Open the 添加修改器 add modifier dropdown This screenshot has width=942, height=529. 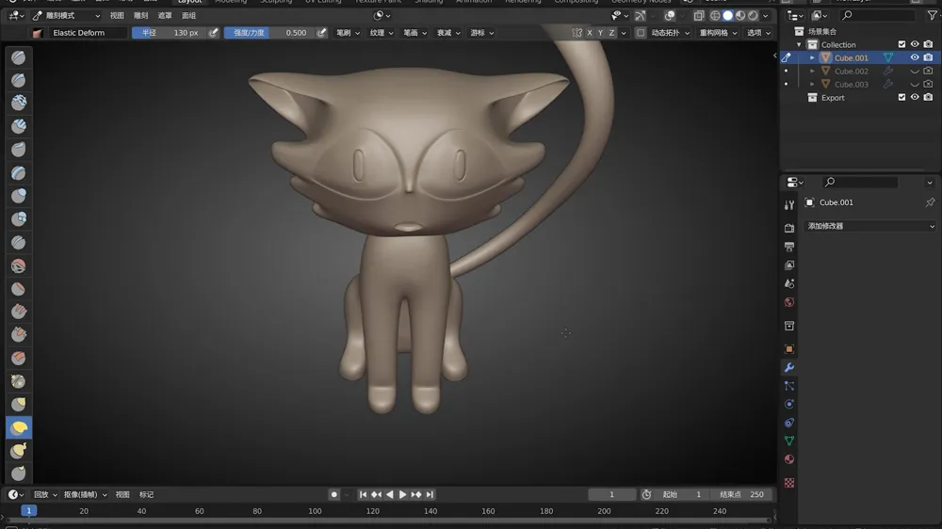tap(869, 226)
